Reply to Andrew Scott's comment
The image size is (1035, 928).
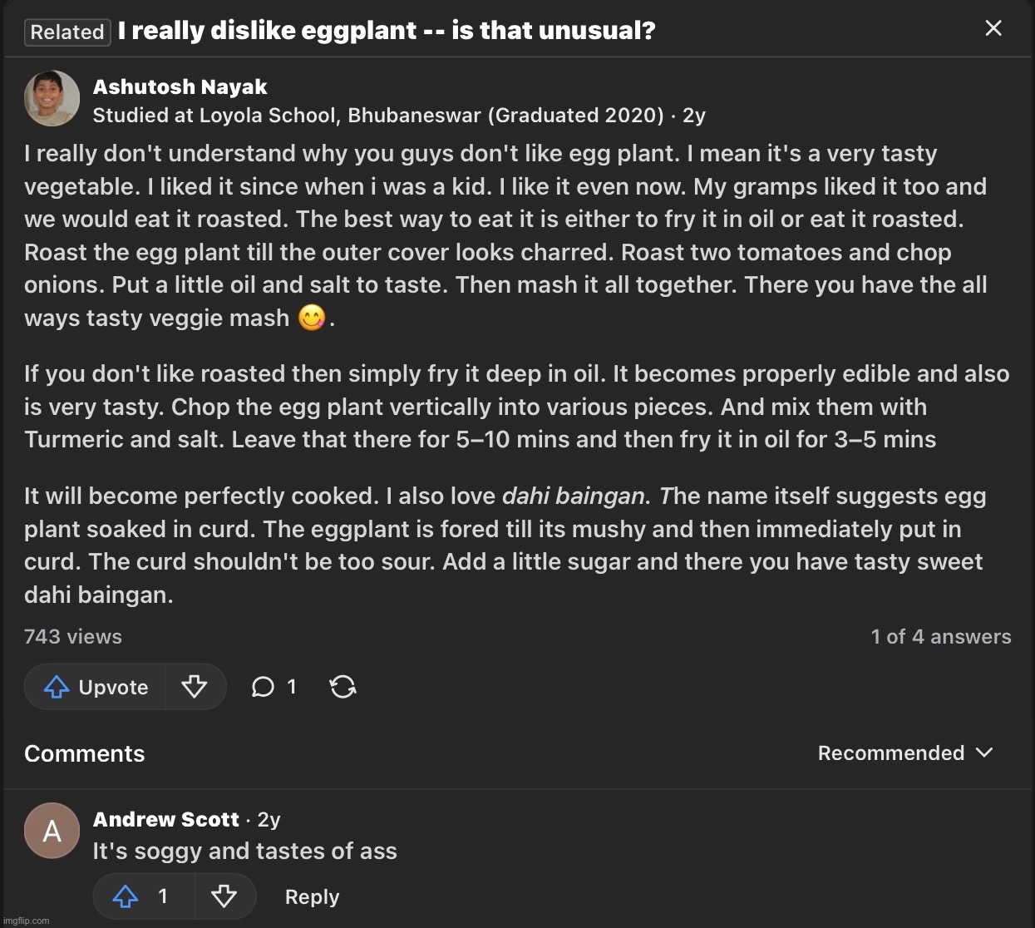point(312,897)
